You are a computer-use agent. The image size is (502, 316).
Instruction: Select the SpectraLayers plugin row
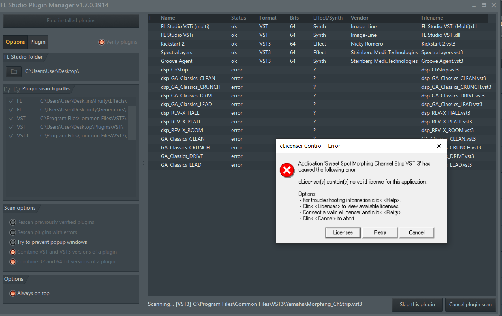(x=322, y=53)
